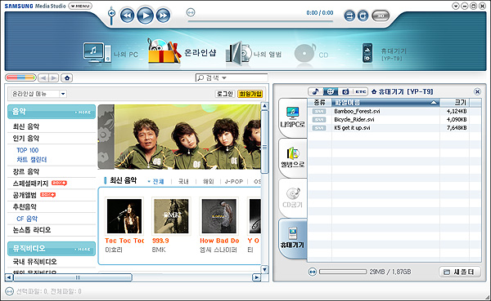Toggle the repeat playback icon
This screenshot has width=491, height=301.
[x=363, y=15]
